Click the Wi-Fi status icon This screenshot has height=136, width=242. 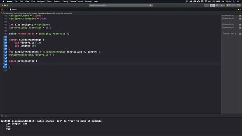[x=206, y=2]
